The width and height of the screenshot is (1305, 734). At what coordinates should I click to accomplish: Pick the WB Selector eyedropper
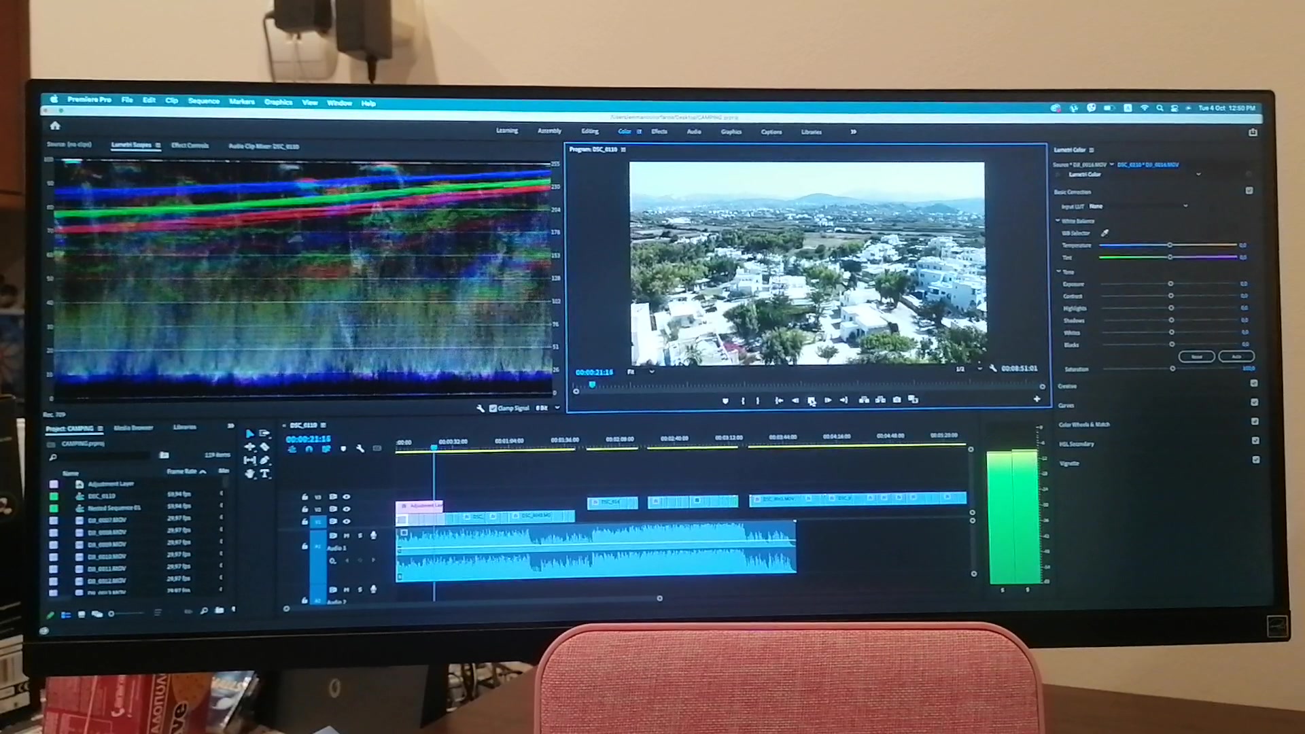1104,232
